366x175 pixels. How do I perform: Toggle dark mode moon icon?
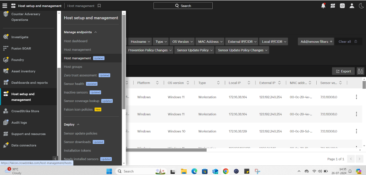click(x=361, y=6)
